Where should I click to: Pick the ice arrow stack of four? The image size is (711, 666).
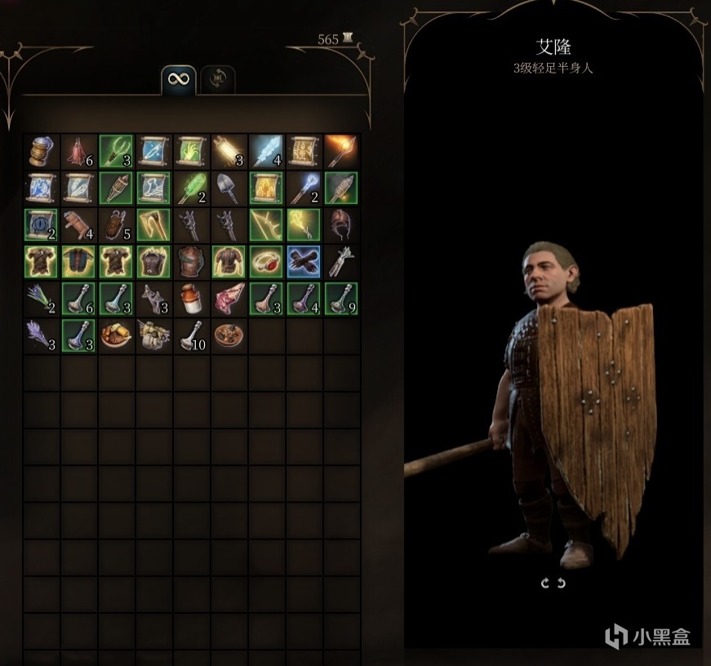pos(266,151)
